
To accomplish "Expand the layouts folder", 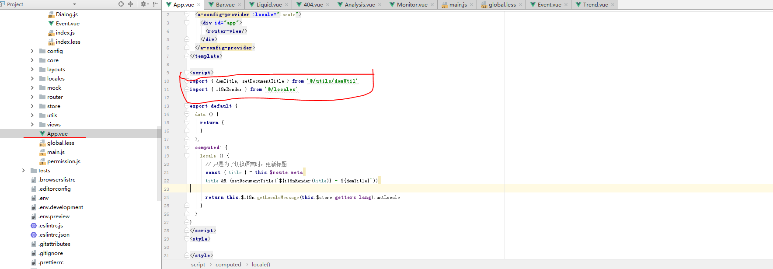I will pos(32,70).
